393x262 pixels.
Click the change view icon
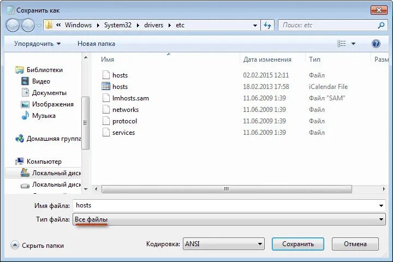coord(341,44)
